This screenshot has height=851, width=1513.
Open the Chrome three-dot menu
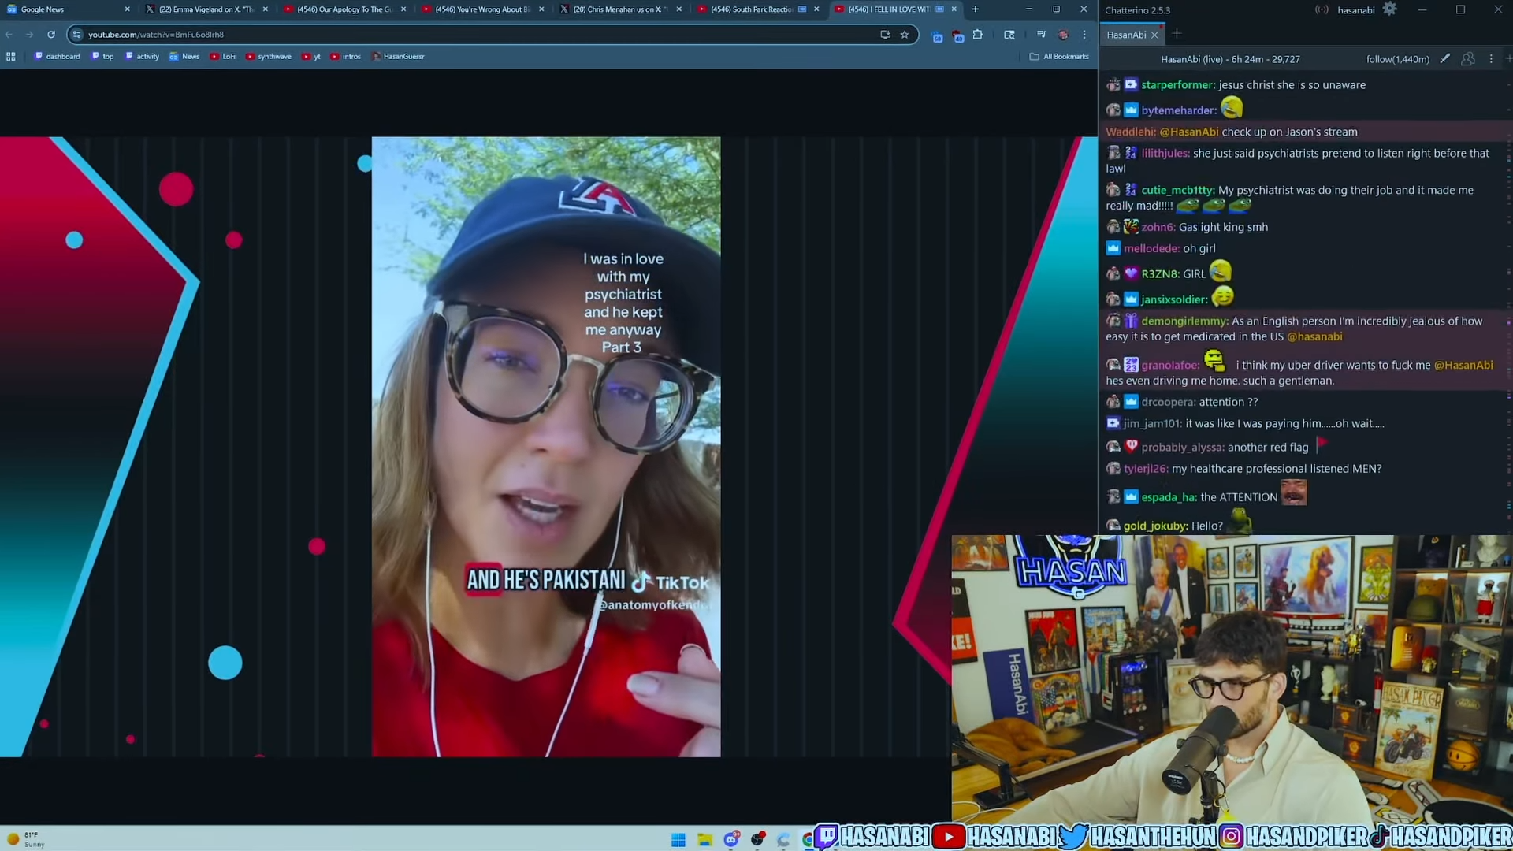1084,35
